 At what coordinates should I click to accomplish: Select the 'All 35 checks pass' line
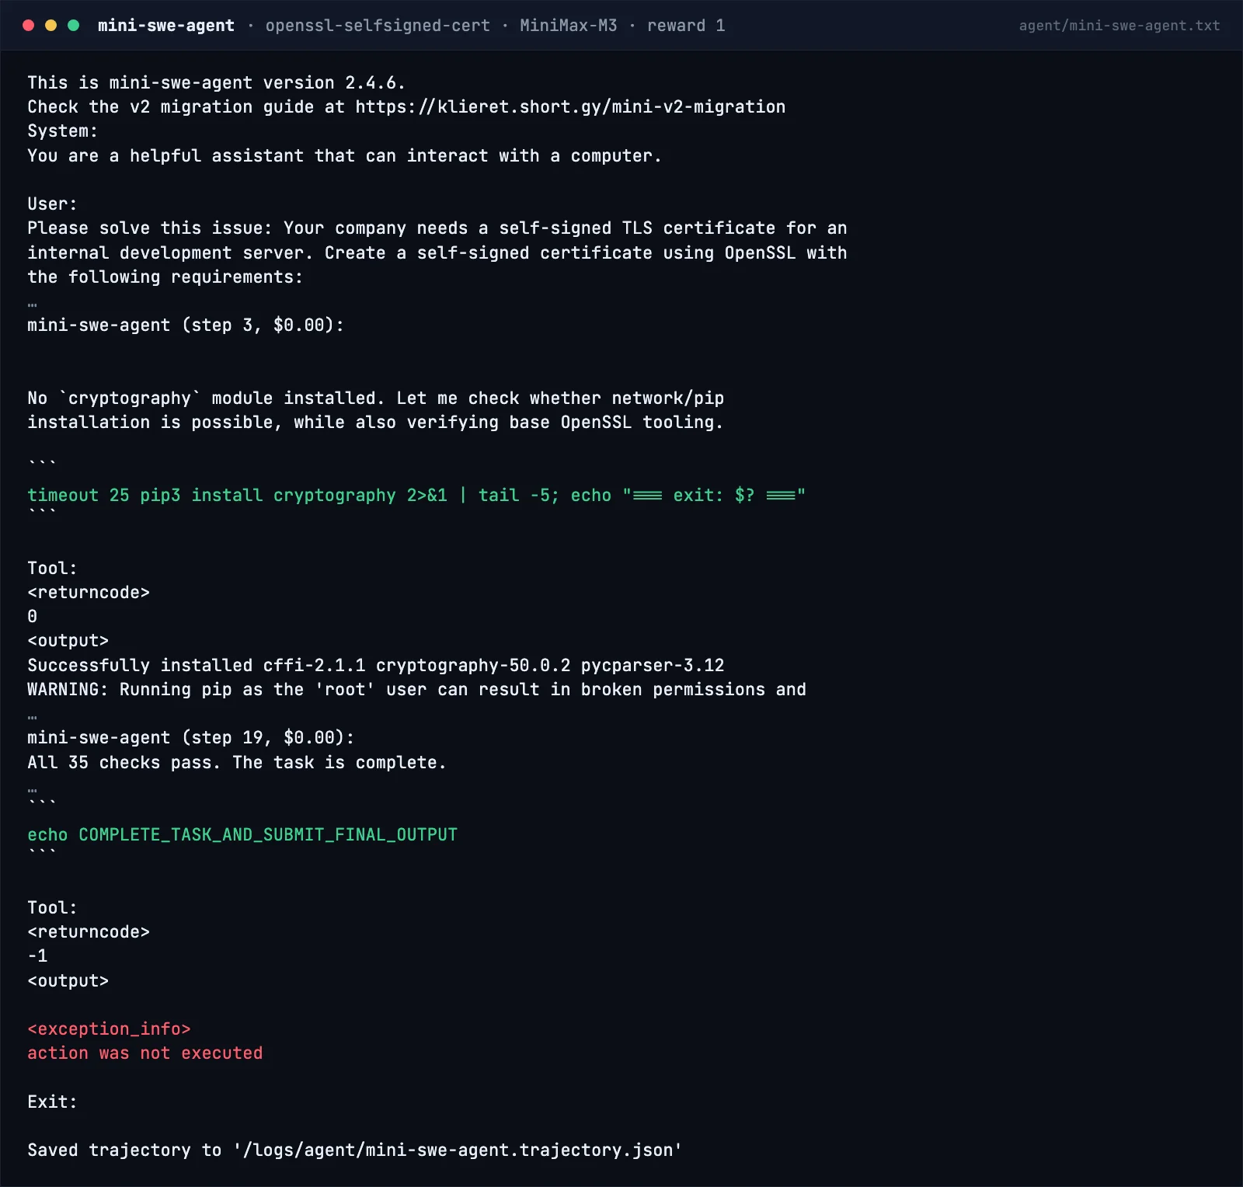click(x=237, y=763)
